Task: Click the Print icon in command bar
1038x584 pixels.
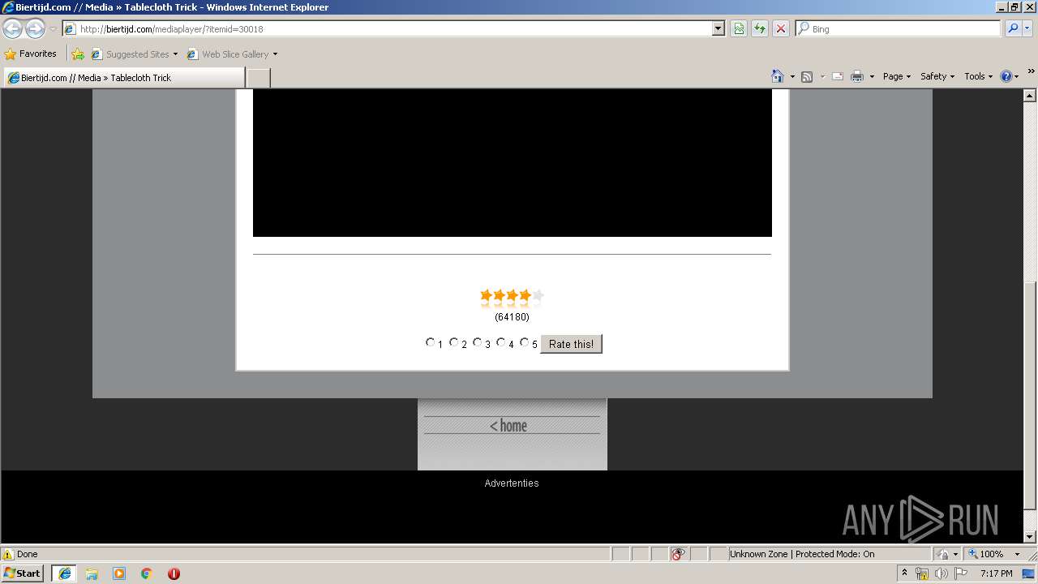Action: [x=857, y=76]
